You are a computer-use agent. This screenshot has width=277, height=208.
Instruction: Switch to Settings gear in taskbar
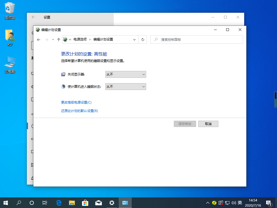[112, 203]
